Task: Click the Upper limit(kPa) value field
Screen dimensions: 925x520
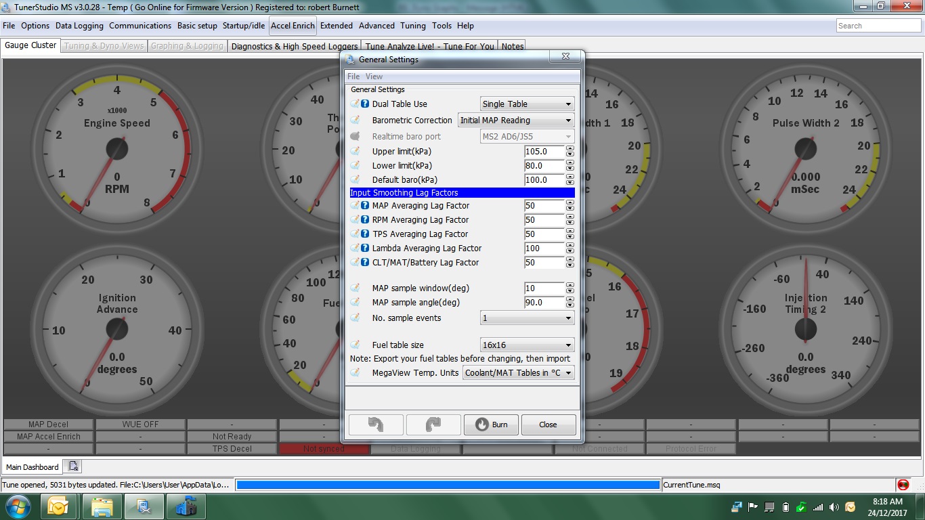Action: (x=544, y=151)
